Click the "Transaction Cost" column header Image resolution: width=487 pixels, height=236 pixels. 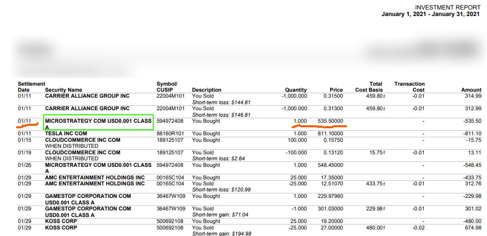[409, 87]
